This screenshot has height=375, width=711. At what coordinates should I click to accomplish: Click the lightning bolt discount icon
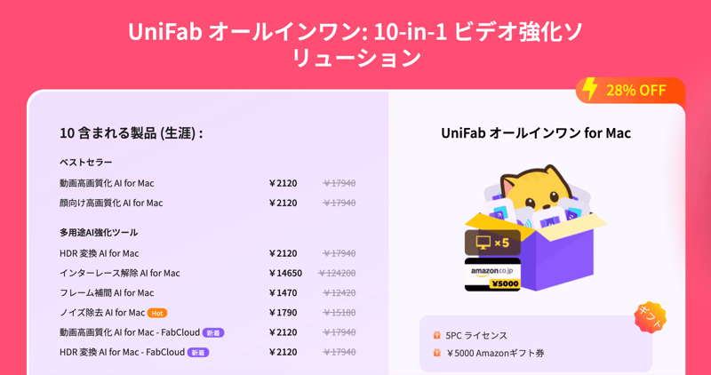(588, 89)
